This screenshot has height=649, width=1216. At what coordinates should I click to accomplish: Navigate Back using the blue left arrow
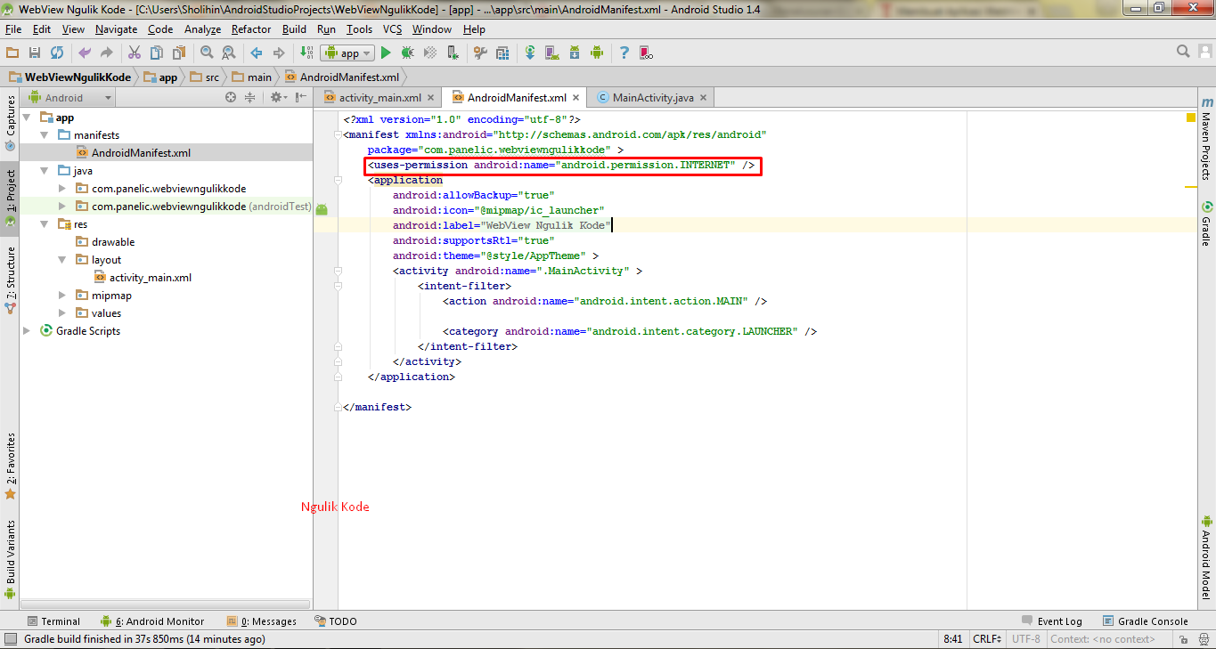tap(257, 53)
